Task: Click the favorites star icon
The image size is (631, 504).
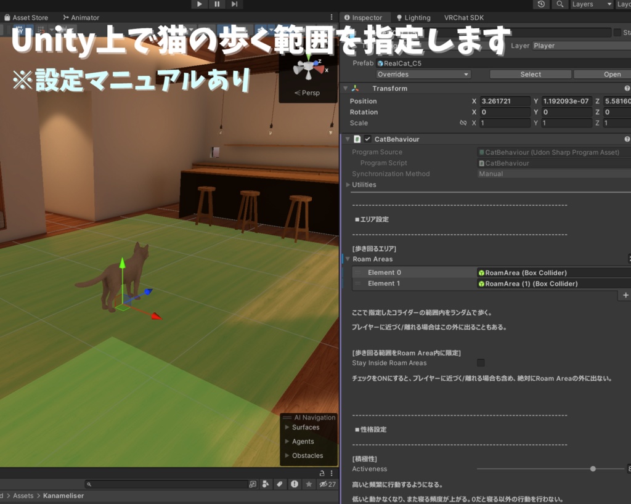Action: click(309, 484)
